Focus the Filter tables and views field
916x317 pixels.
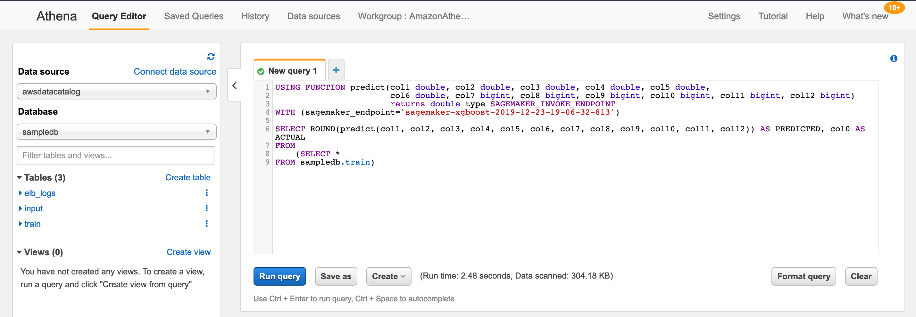click(x=116, y=155)
